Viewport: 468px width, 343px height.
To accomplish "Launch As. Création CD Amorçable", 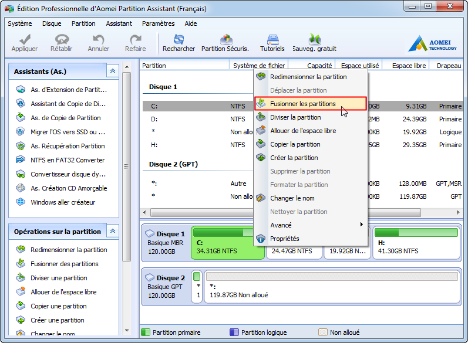I will [62, 188].
